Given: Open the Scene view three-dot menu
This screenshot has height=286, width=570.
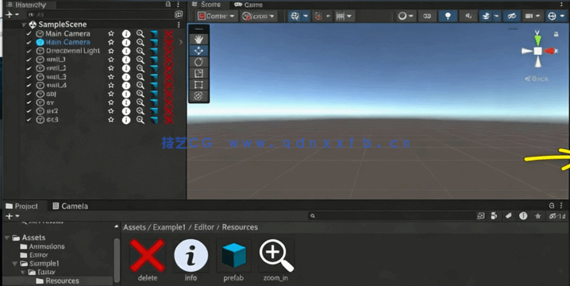Looking at the screenshot, I should (x=561, y=4).
